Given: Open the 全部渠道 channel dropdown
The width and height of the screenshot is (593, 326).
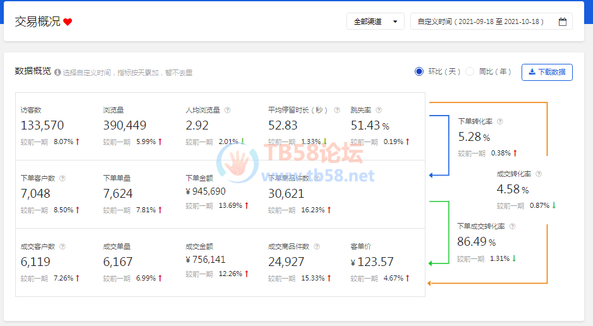Looking at the screenshot, I should tap(375, 21).
